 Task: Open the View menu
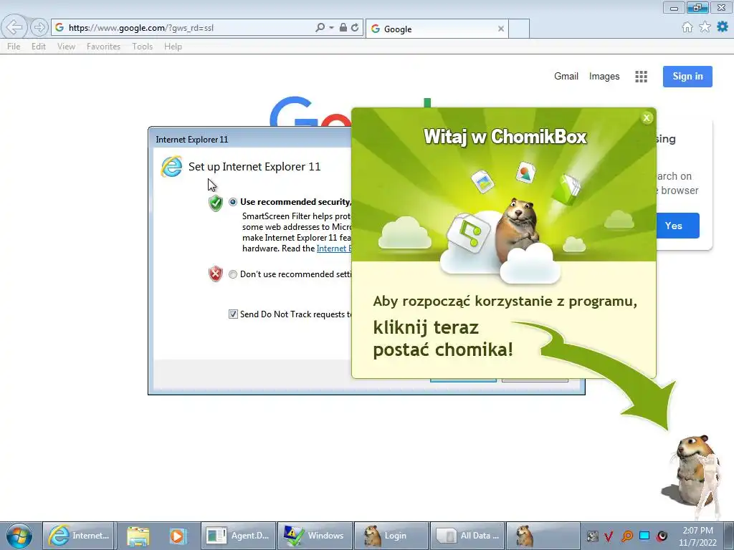pyautogui.click(x=66, y=47)
